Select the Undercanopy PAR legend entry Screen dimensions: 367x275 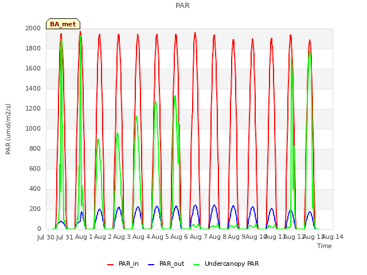[226, 264]
